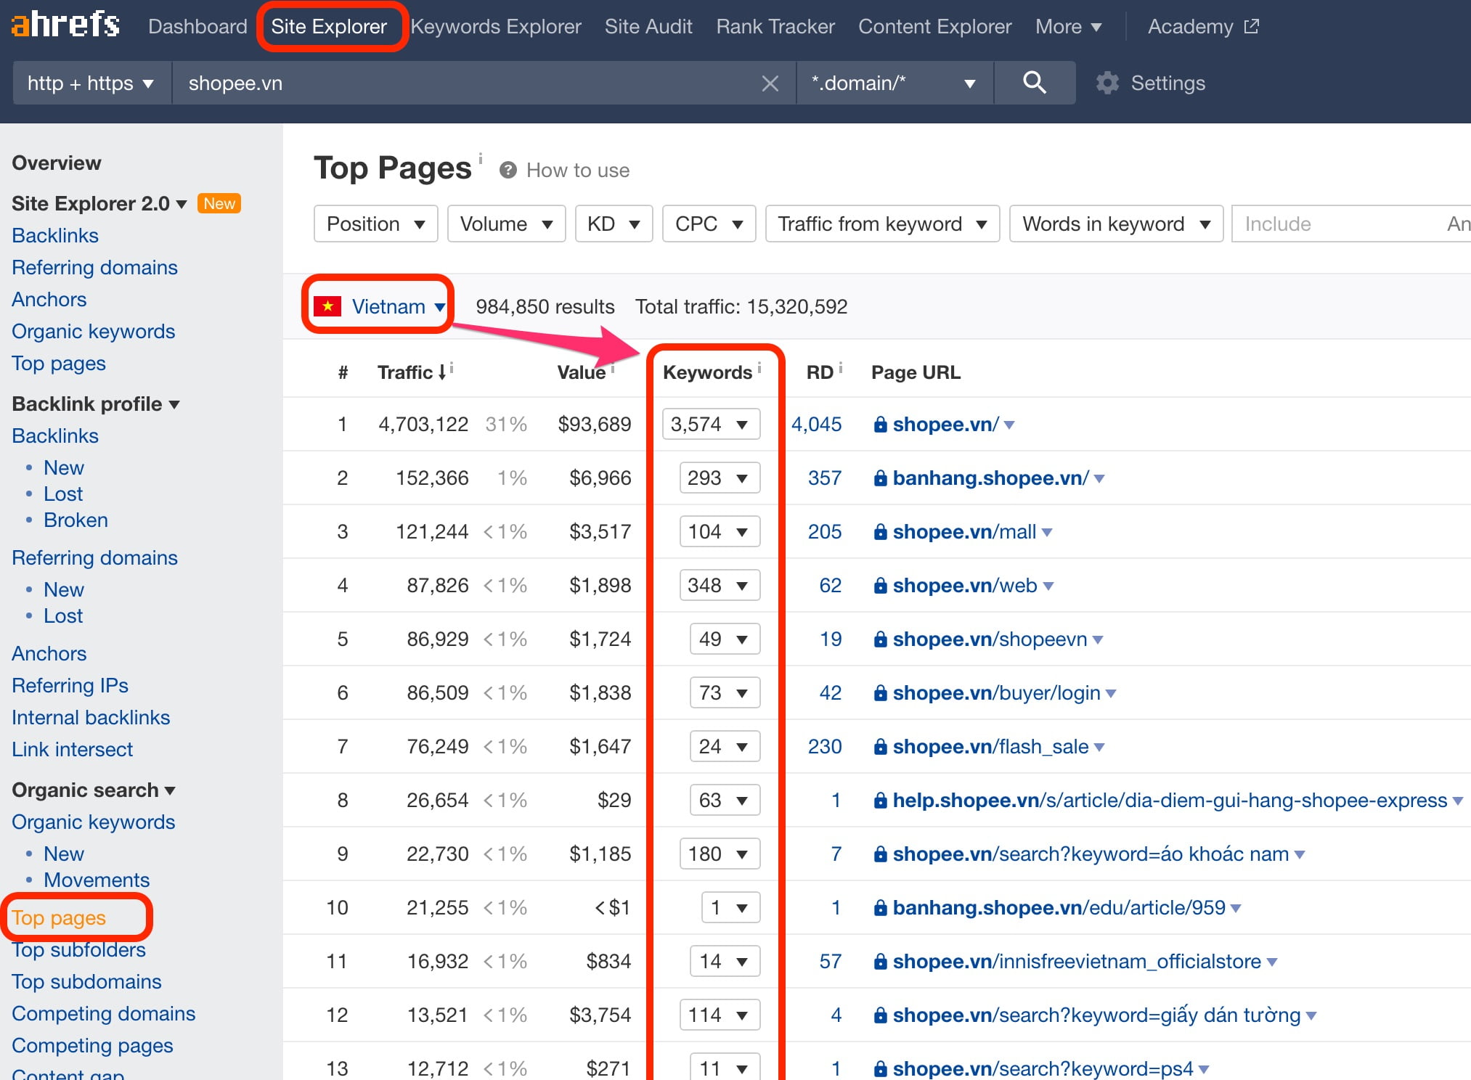Screen dimensions: 1471x1080
Task: Click lock icon beside shopee.vn/mall
Action: coord(880,532)
